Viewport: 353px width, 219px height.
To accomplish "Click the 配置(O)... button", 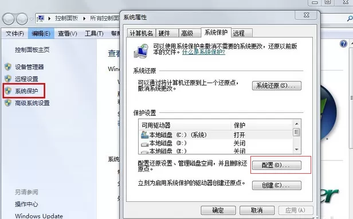I will (x=276, y=165).
